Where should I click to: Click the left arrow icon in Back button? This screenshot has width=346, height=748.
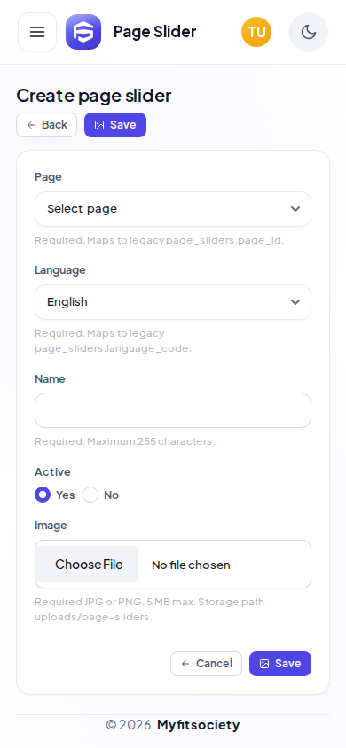(31, 125)
